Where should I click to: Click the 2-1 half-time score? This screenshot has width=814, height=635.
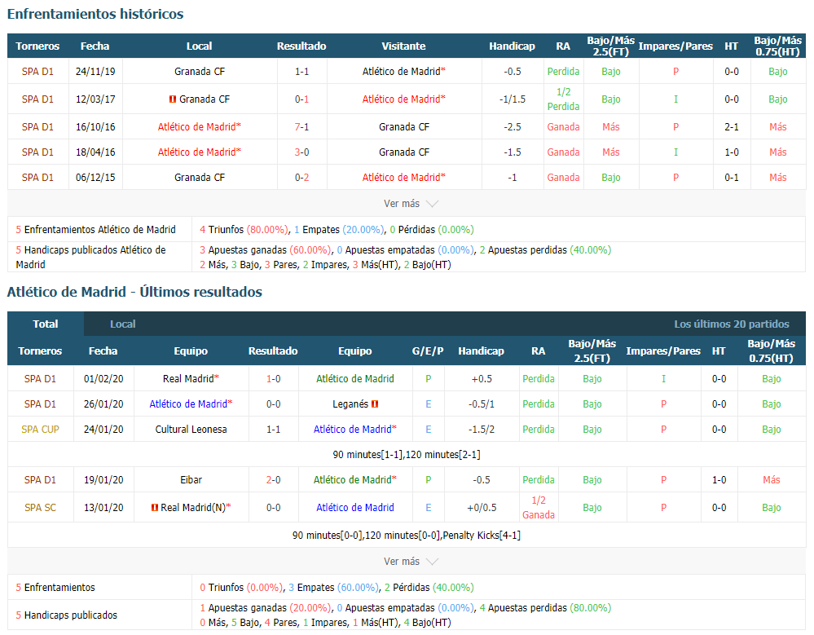pyautogui.click(x=732, y=126)
